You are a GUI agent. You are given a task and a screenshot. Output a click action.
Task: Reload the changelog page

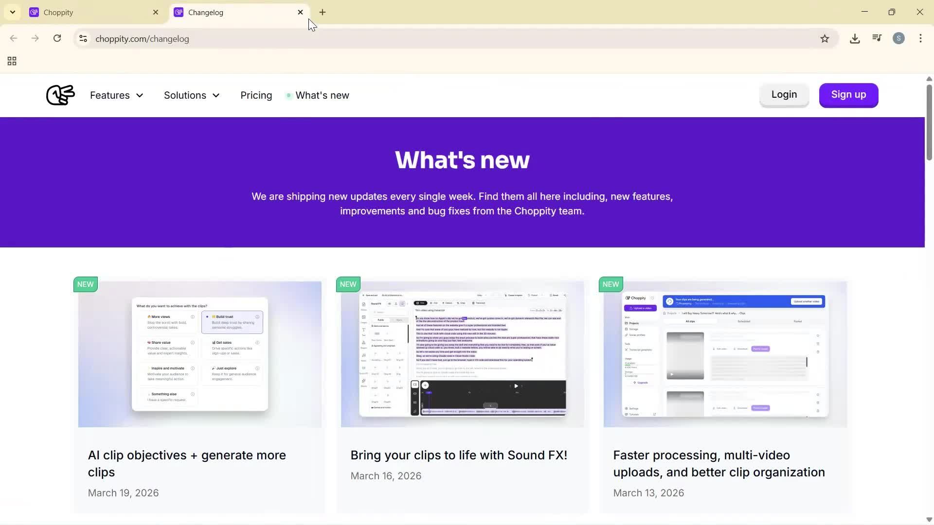pos(57,38)
